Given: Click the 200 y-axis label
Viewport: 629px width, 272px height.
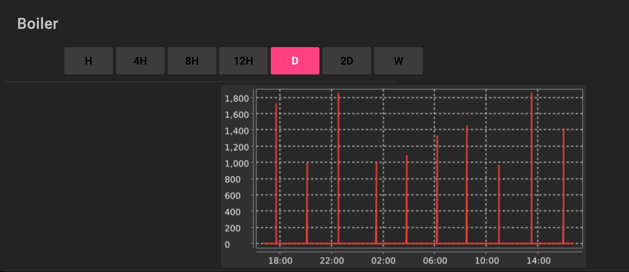Looking at the screenshot, I should (233, 228).
